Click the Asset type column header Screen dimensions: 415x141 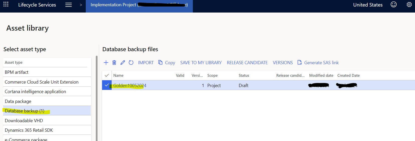coord(14,62)
